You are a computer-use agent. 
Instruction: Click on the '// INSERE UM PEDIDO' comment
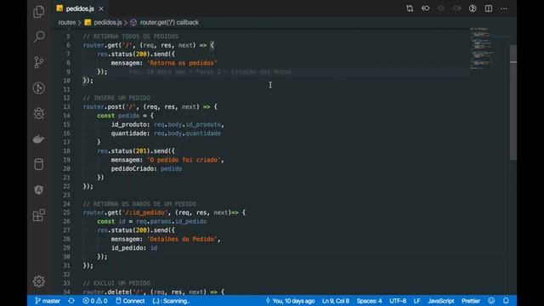[x=116, y=99]
